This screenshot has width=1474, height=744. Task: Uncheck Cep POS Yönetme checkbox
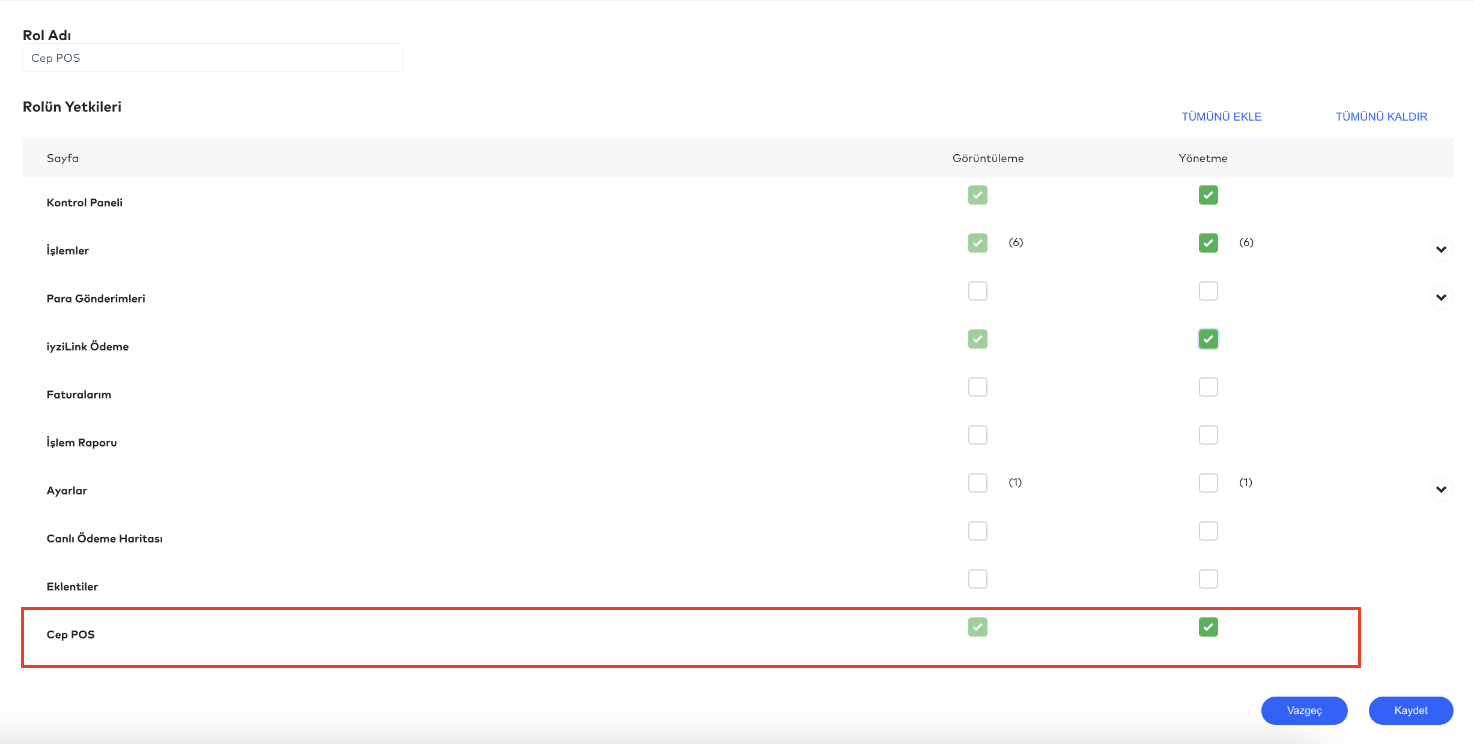point(1208,627)
